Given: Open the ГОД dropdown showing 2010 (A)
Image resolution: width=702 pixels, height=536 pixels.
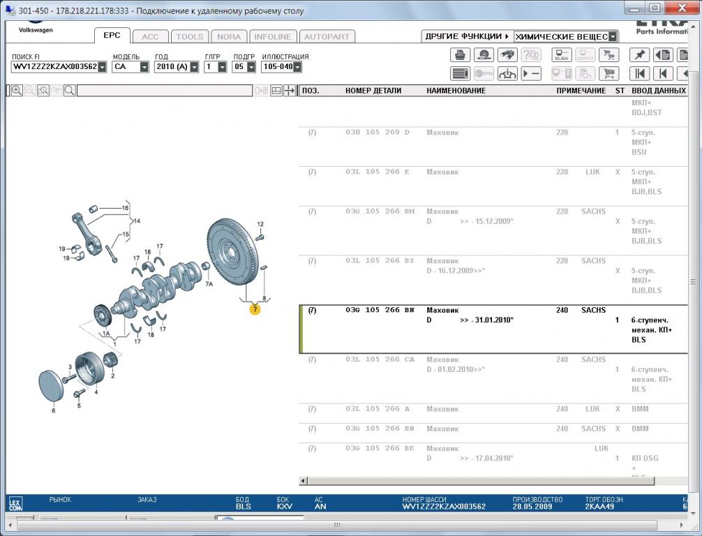Looking at the screenshot, I should pos(194,67).
